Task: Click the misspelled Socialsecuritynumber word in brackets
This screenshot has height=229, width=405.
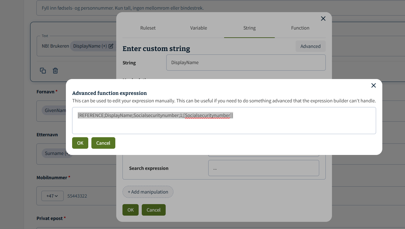Action: point(207,115)
